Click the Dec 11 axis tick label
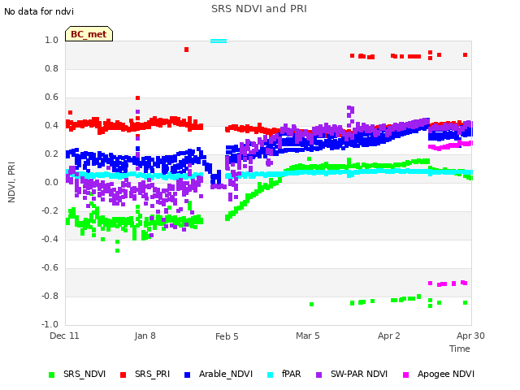Screen dimensions: 520x390 point(64,336)
